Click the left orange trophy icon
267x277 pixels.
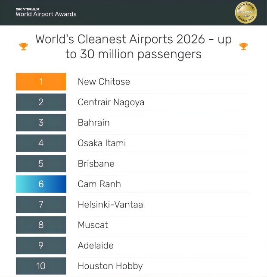24,46
